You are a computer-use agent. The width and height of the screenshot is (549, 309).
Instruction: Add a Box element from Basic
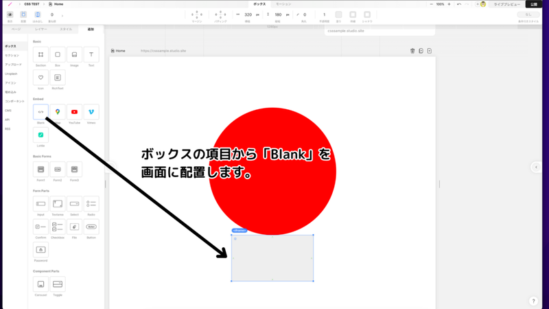pyautogui.click(x=58, y=55)
